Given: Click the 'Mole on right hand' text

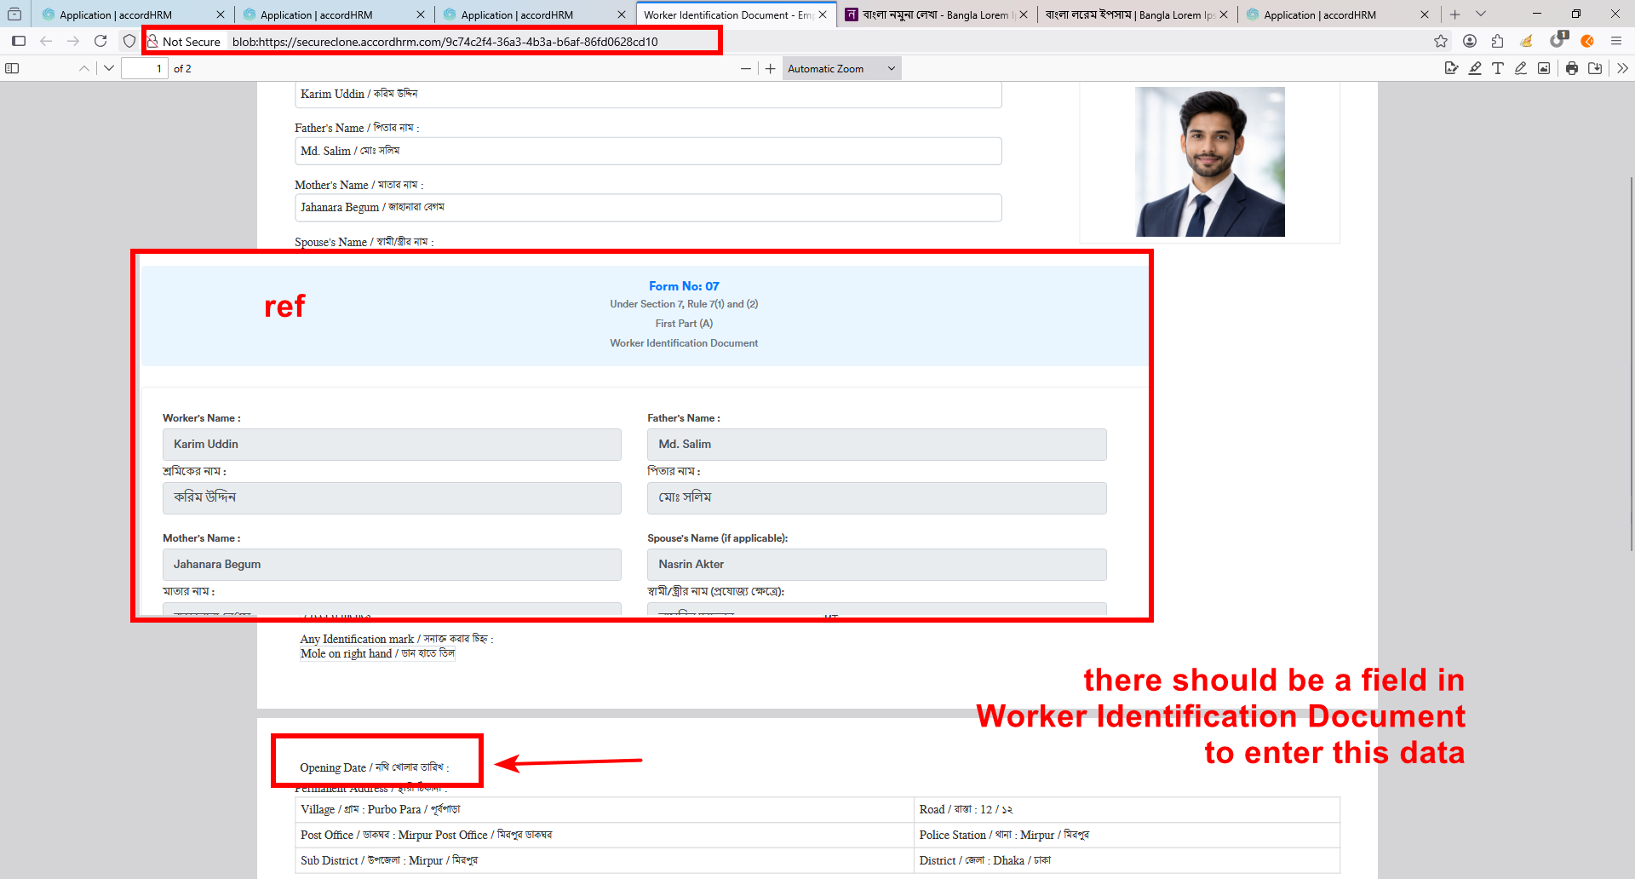Looking at the screenshot, I should point(377,653).
